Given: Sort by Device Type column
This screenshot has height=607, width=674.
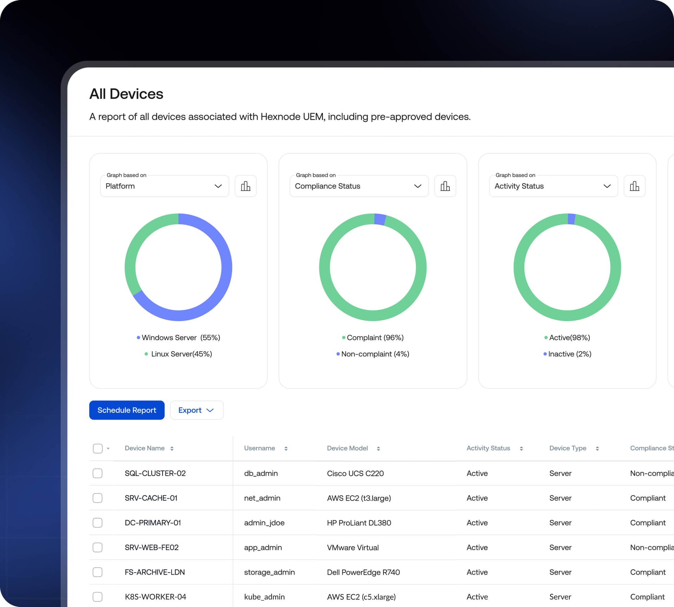Looking at the screenshot, I should point(597,448).
